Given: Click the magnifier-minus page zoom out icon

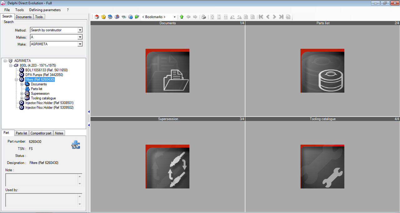Looking at the screenshot, I should [x=252, y=17].
